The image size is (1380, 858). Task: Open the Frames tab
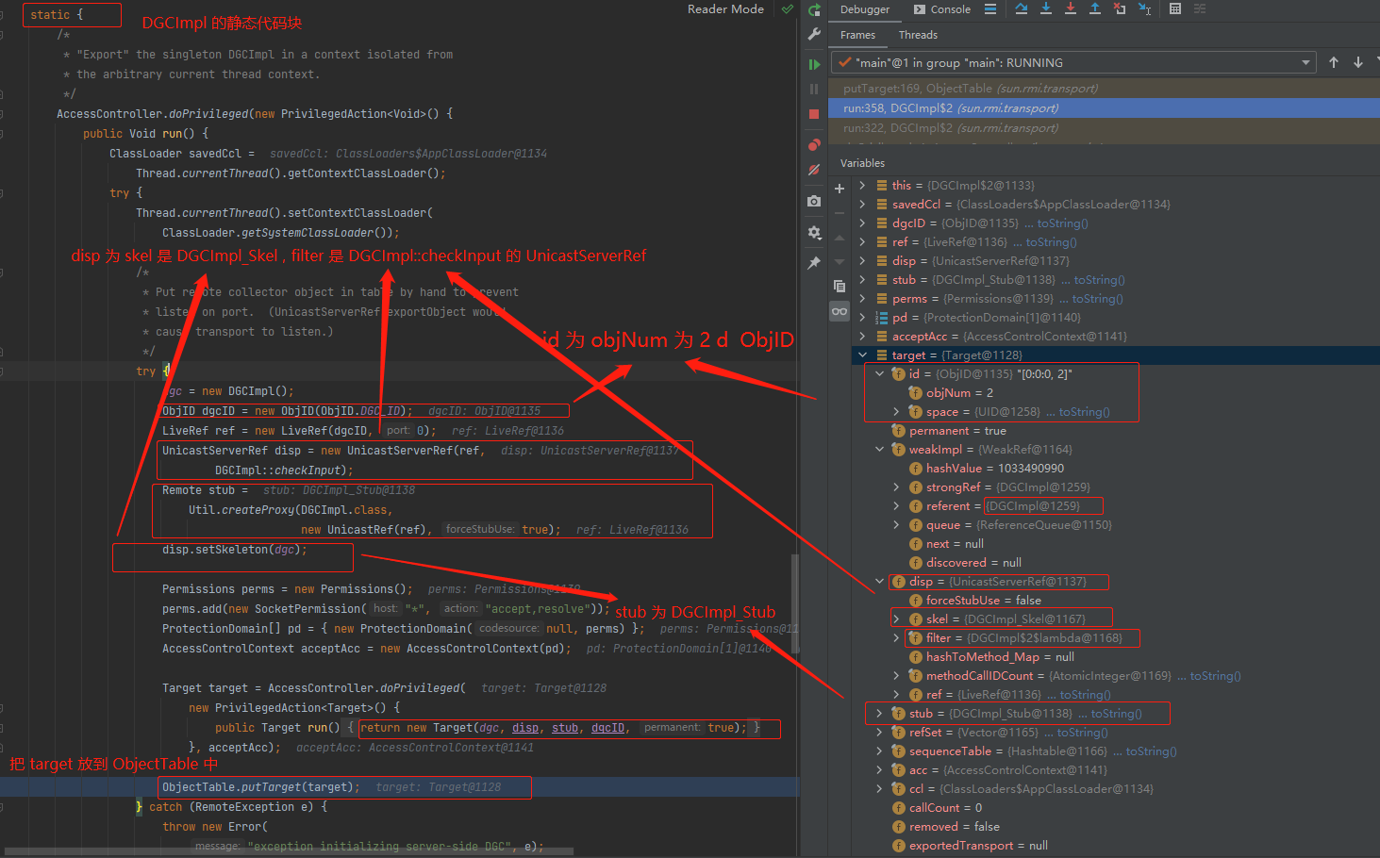click(x=857, y=35)
